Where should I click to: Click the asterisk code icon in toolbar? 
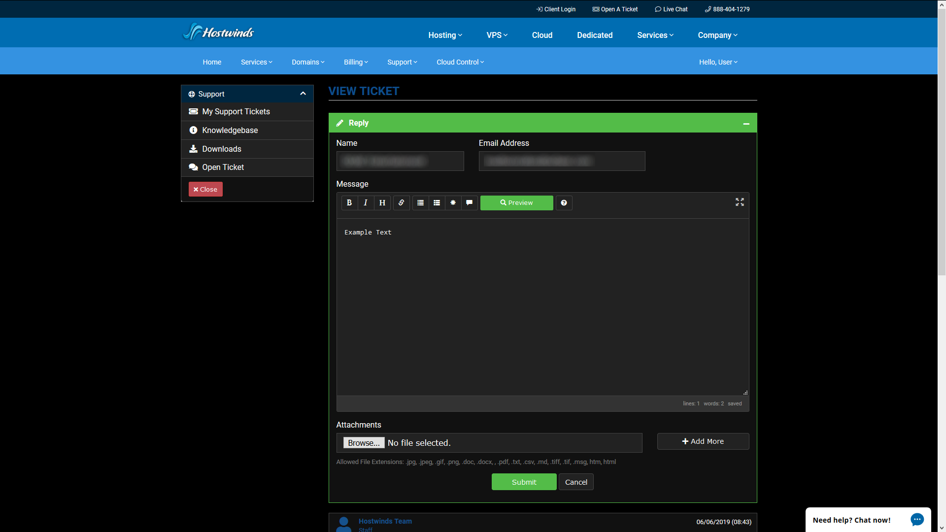(453, 203)
